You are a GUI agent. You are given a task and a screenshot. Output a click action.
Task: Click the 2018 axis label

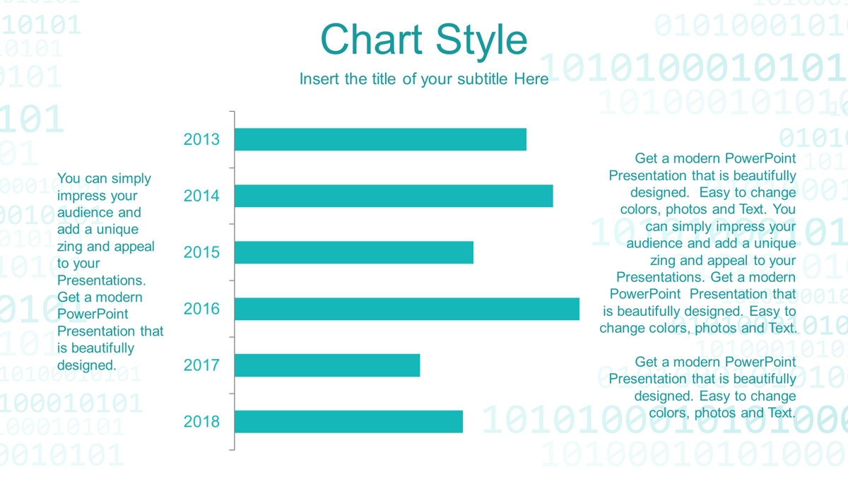(x=201, y=422)
